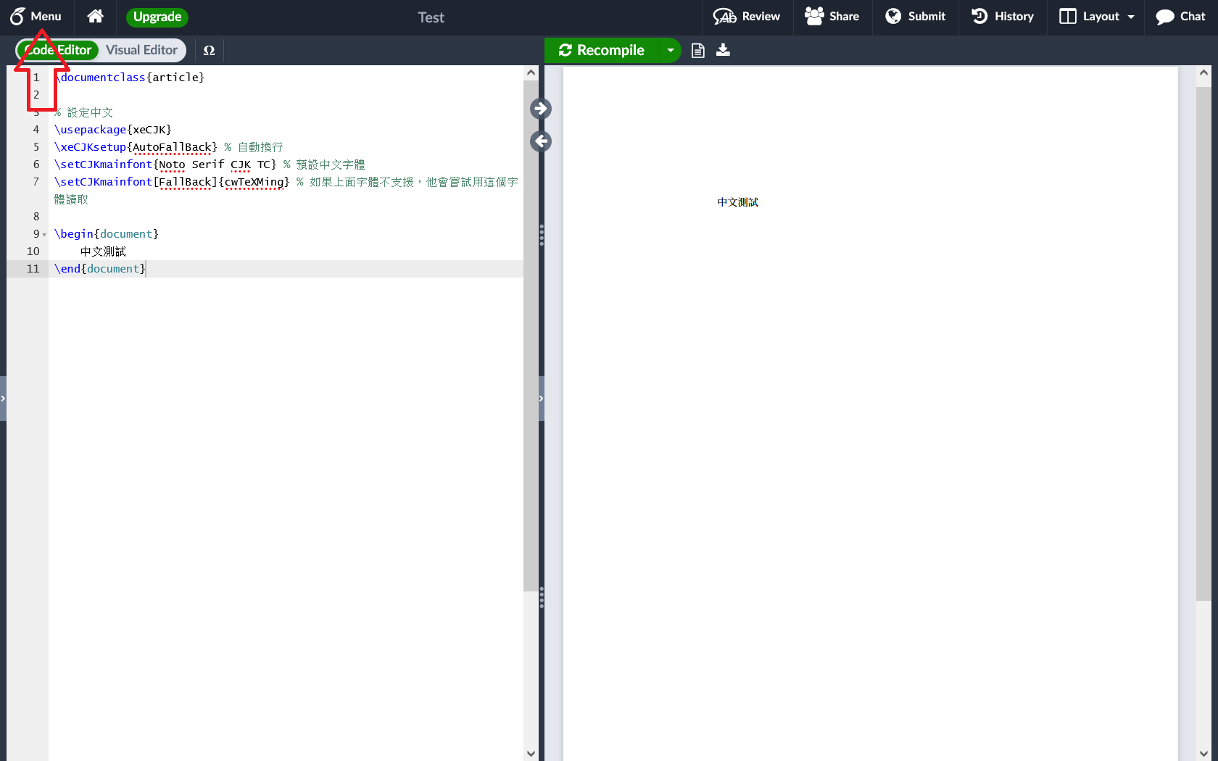Go to the home projects page
1218x761 pixels.
coord(95,16)
